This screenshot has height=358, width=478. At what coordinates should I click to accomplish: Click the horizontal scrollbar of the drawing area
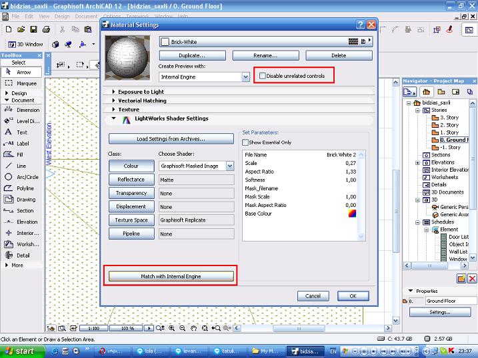point(313,328)
